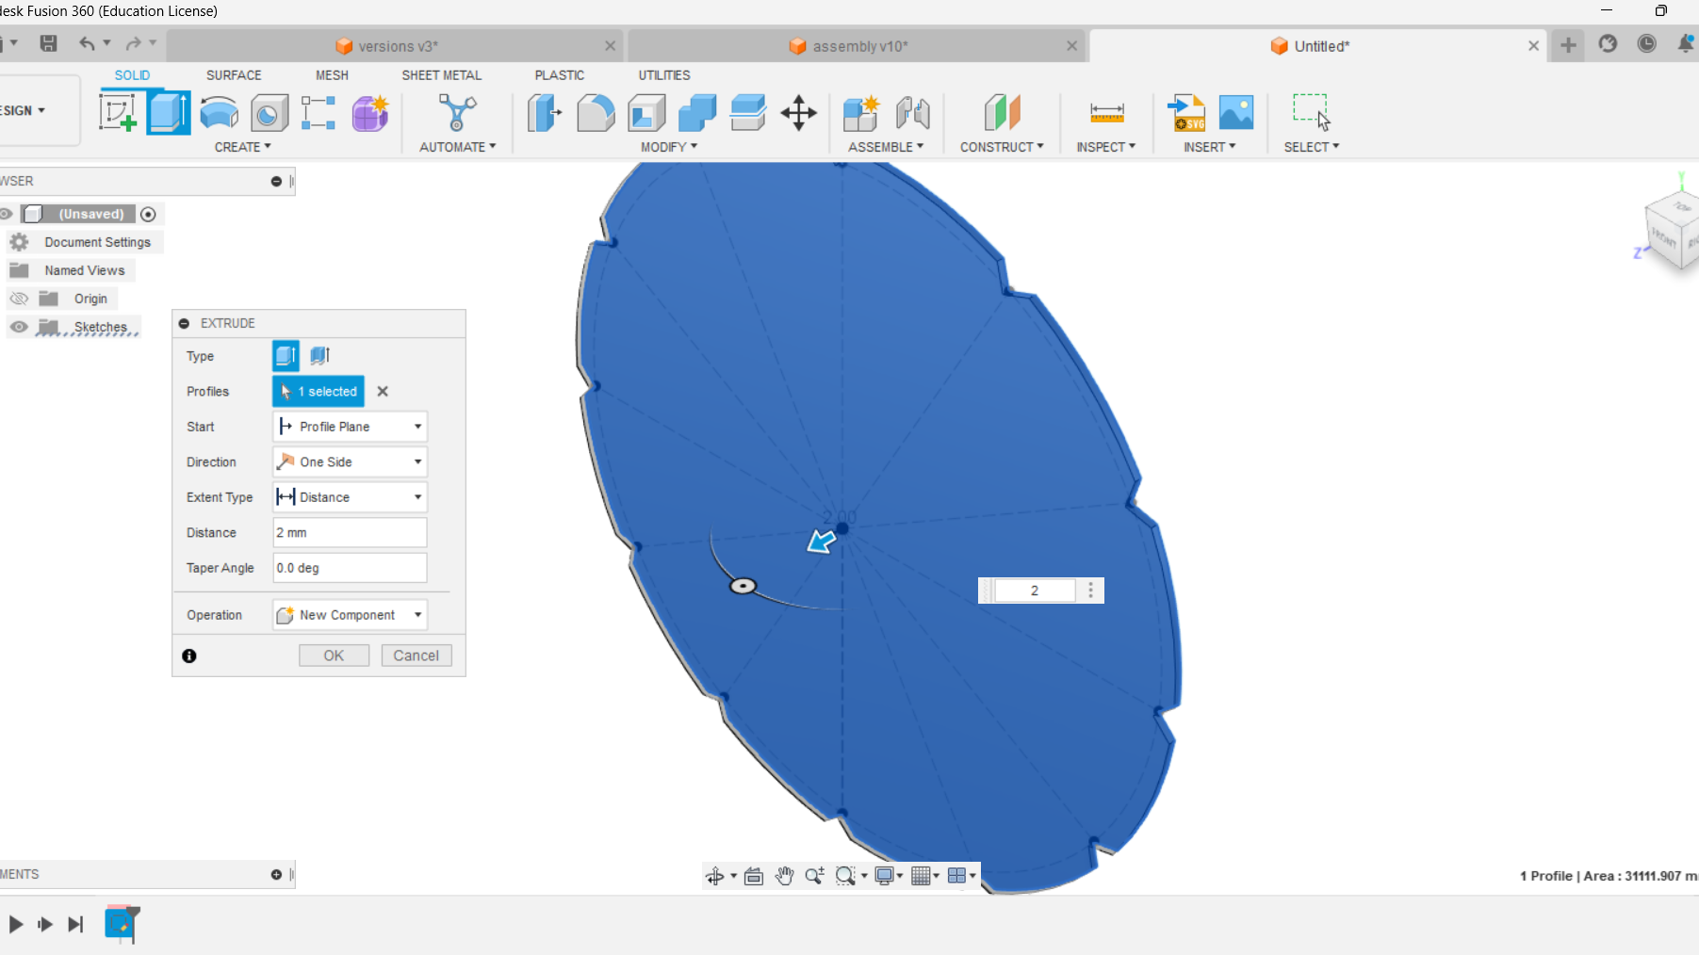Viewport: 1699px width, 955px height.
Task: Confirm extrude with OK button
Action: pos(334,655)
